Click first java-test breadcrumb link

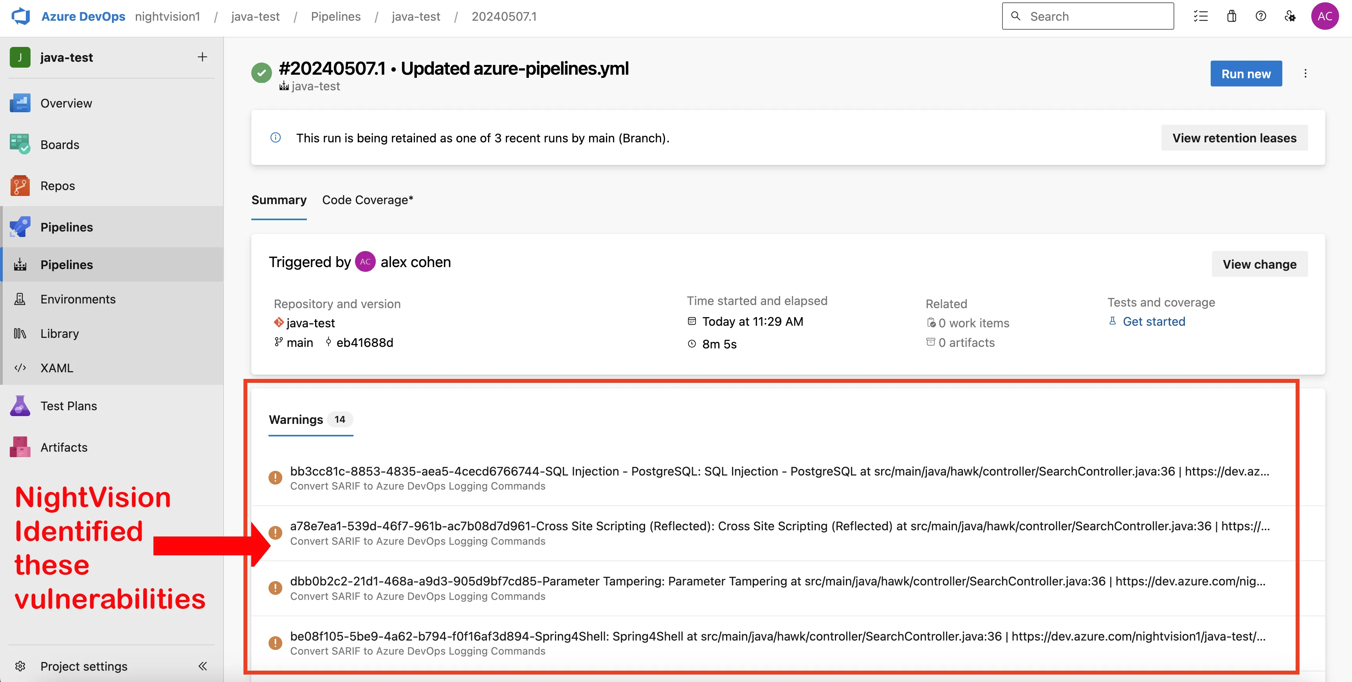pos(255,16)
